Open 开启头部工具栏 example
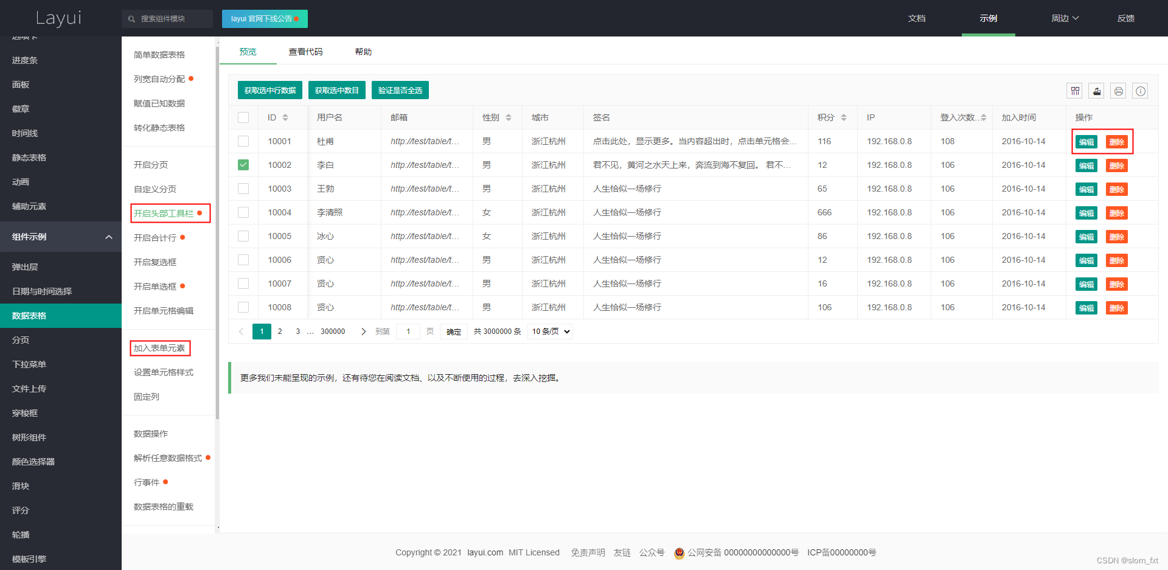Screen dimensions: 1168x570 click(164, 214)
